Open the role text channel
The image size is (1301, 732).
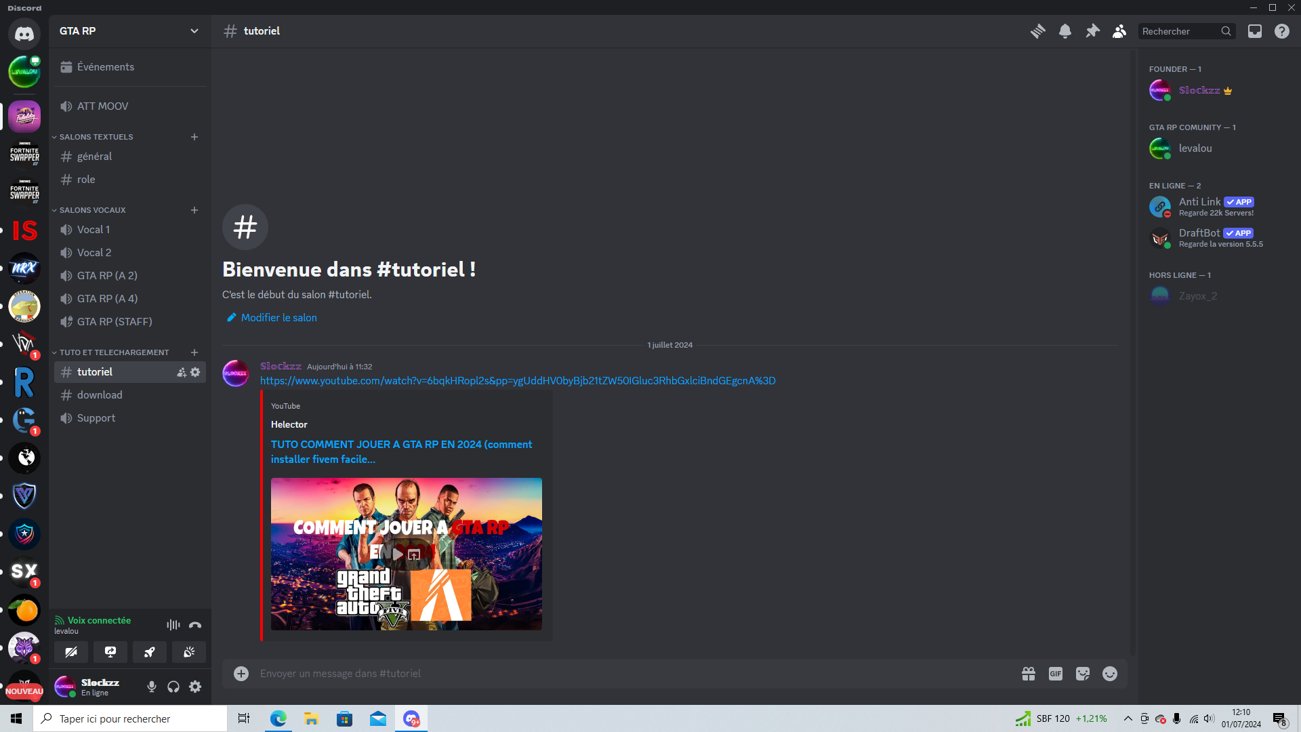pos(129,180)
